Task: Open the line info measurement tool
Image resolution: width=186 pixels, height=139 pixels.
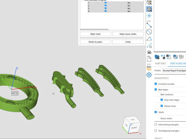Action: coord(149,45)
